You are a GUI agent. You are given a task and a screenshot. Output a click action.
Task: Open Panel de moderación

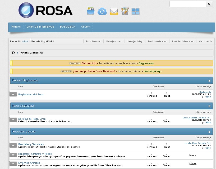click(x=157, y=41)
